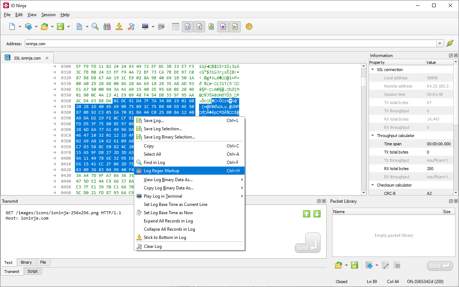
Task: Click Packet Library add packet icon
Action: click(369, 265)
